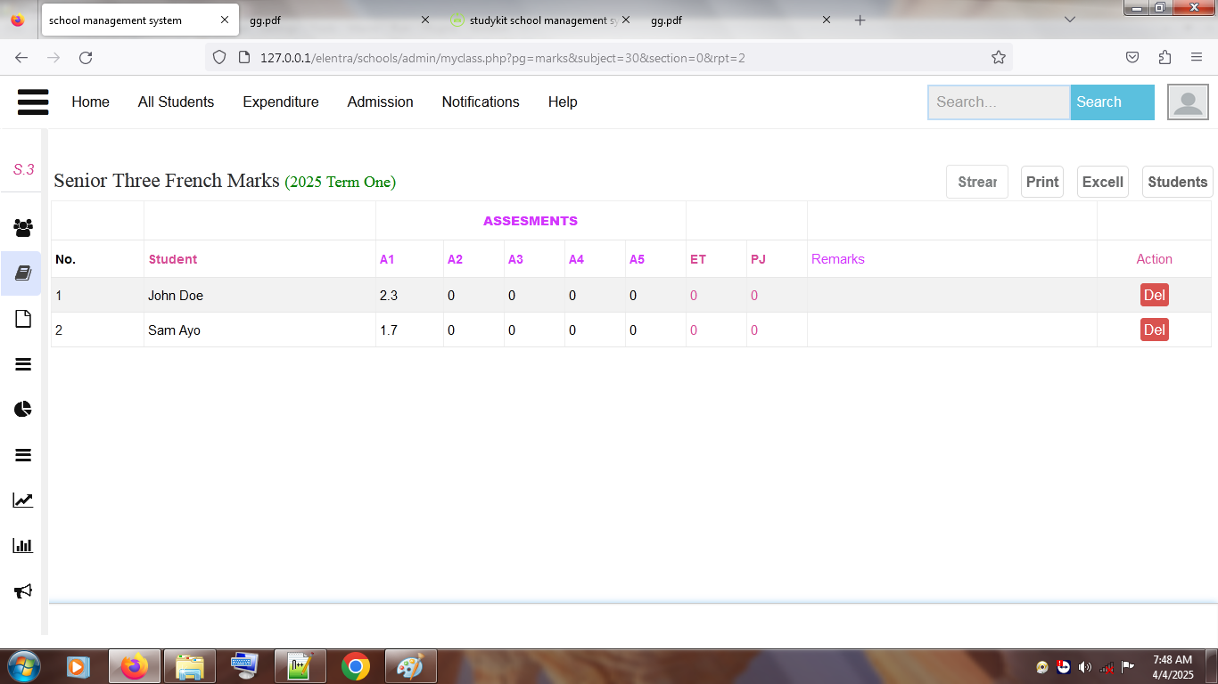Expand the browser tab list chevron
The height and width of the screenshot is (684, 1218).
1069,19
